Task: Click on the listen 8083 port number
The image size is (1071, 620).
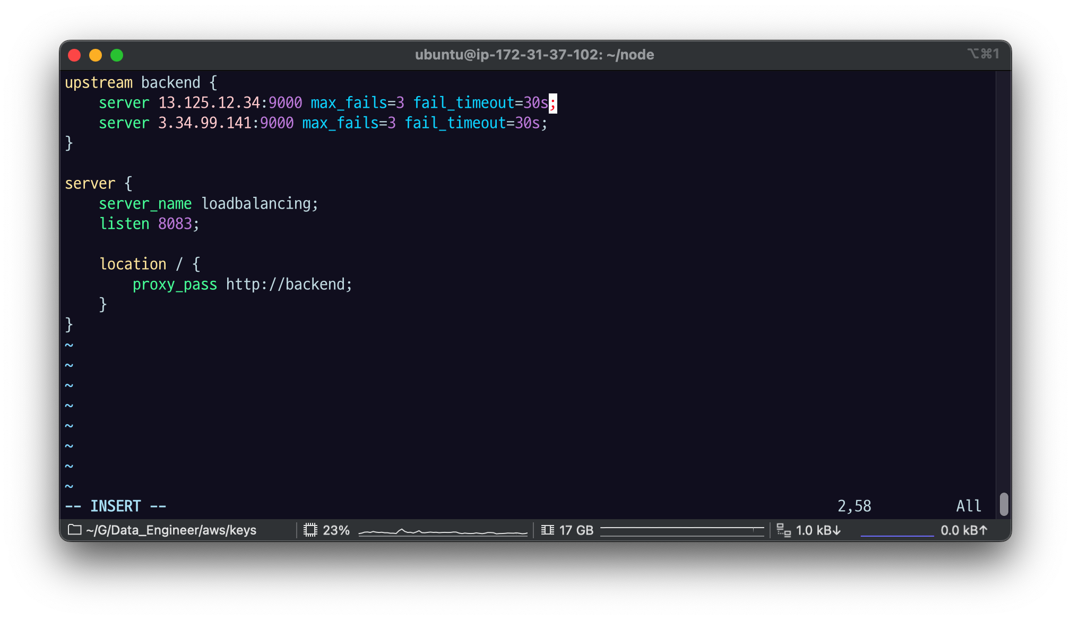Action: [175, 224]
